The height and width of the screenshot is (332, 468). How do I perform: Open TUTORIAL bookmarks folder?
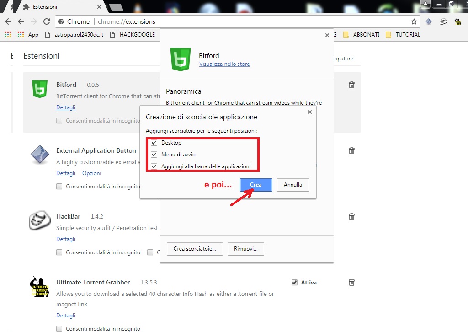[x=403, y=35]
